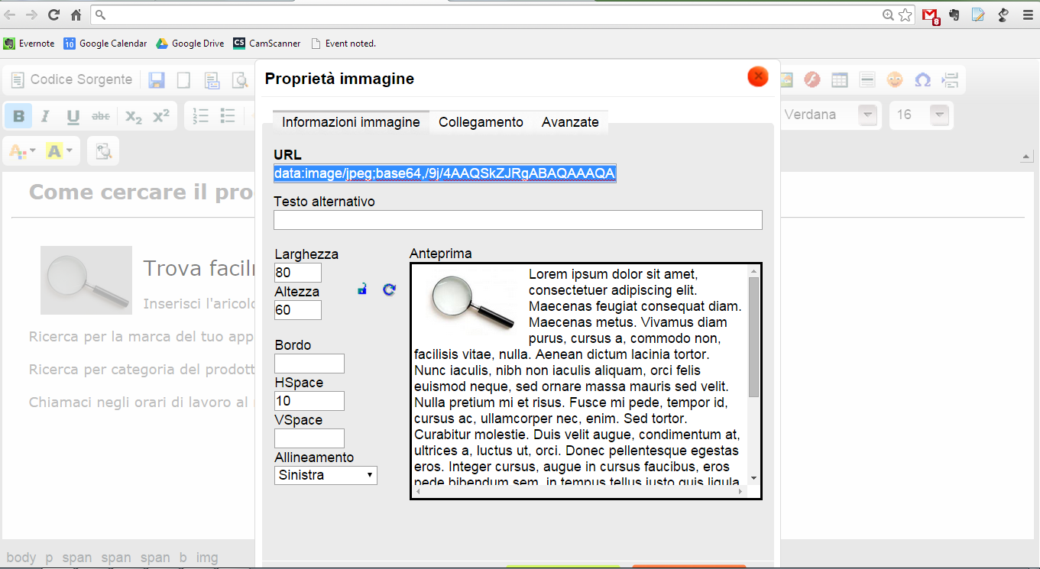Image resolution: width=1040 pixels, height=569 pixels.
Task: Open the background color dropdown
Action: 60,151
